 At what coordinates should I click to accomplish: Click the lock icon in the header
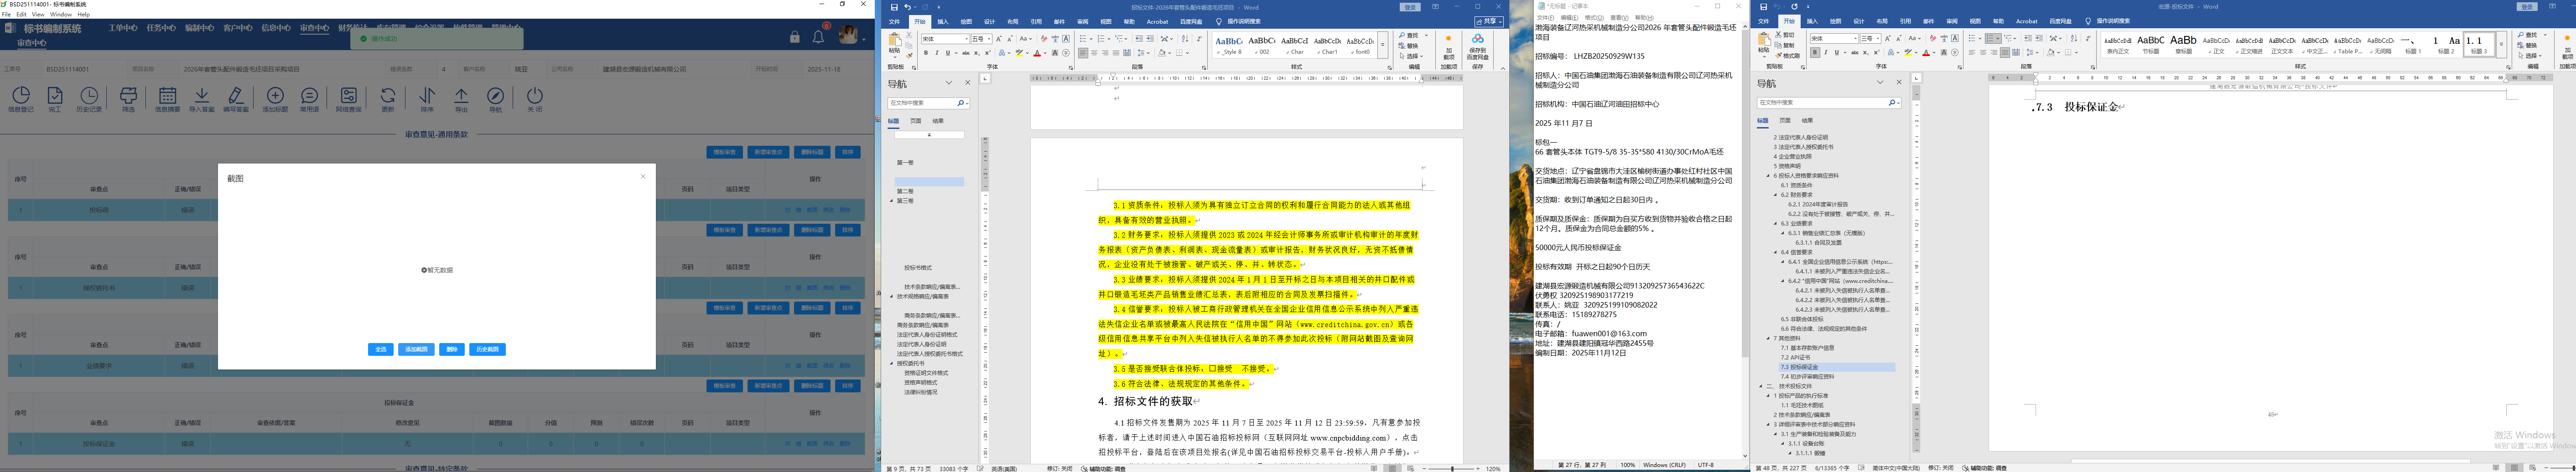pos(795,37)
